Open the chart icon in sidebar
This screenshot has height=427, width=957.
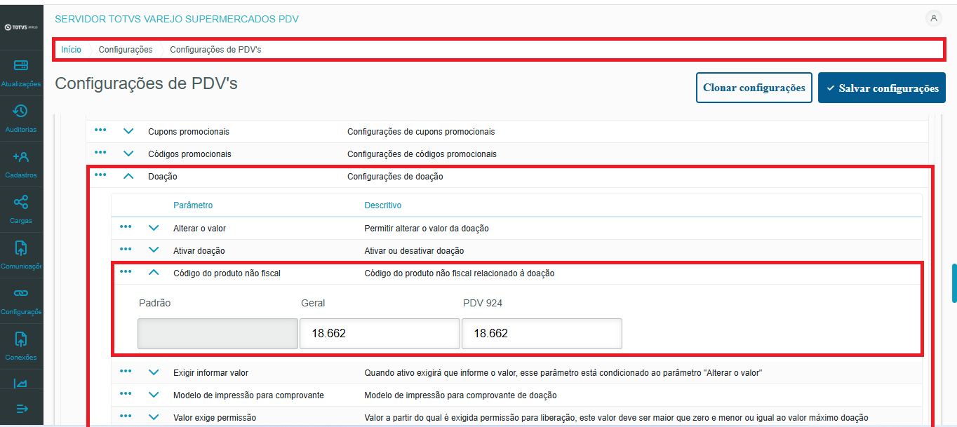coord(21,383)
